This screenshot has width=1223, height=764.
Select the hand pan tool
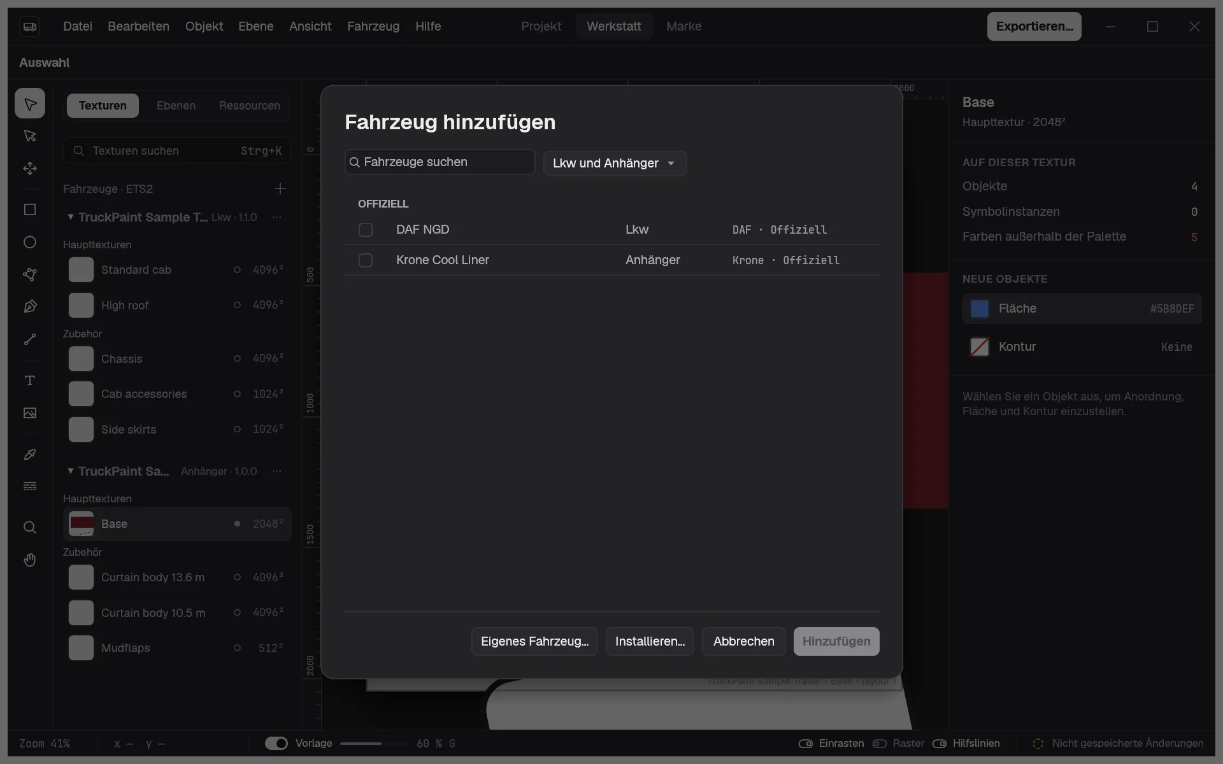30,560
